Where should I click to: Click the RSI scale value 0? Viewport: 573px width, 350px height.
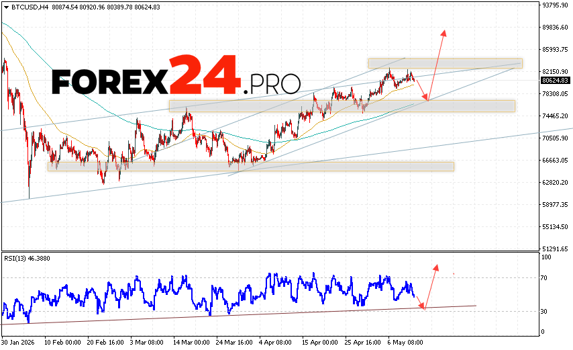click(x=543, y=332)
